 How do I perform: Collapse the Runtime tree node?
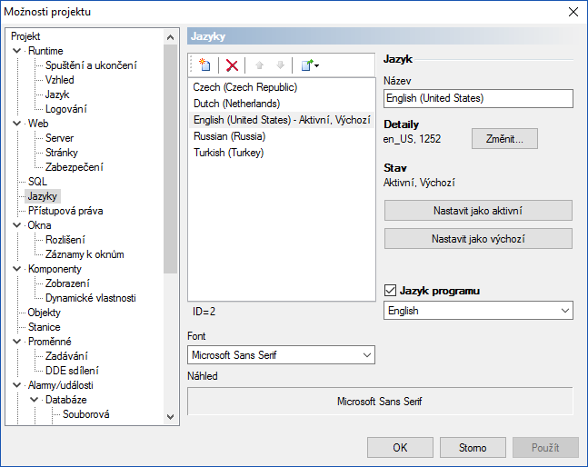pos(17,51)
